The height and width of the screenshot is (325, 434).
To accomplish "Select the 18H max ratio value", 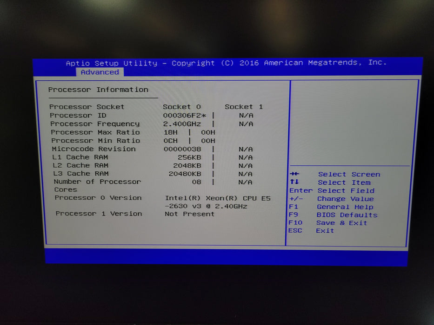I will pyautogui.click(x=171, y=132).
